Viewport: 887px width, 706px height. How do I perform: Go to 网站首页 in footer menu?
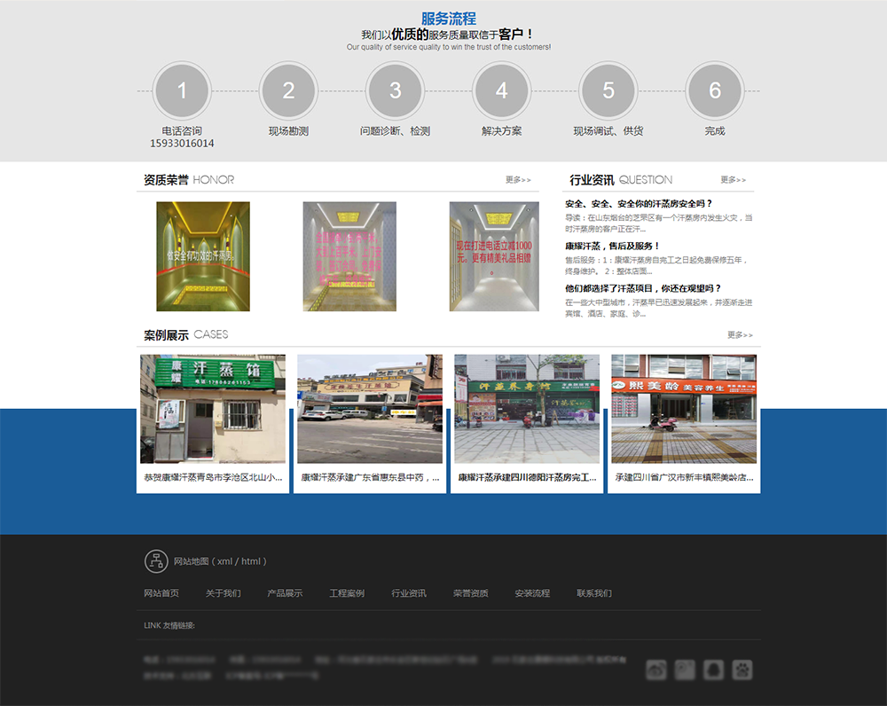click(161, 593)
